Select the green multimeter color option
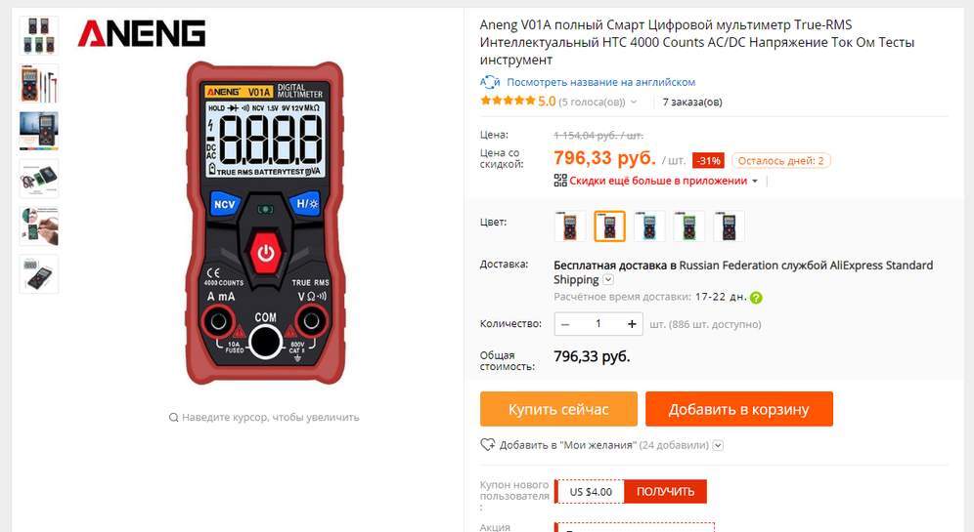This screenshot has width=974, height=532. (688, 225)
